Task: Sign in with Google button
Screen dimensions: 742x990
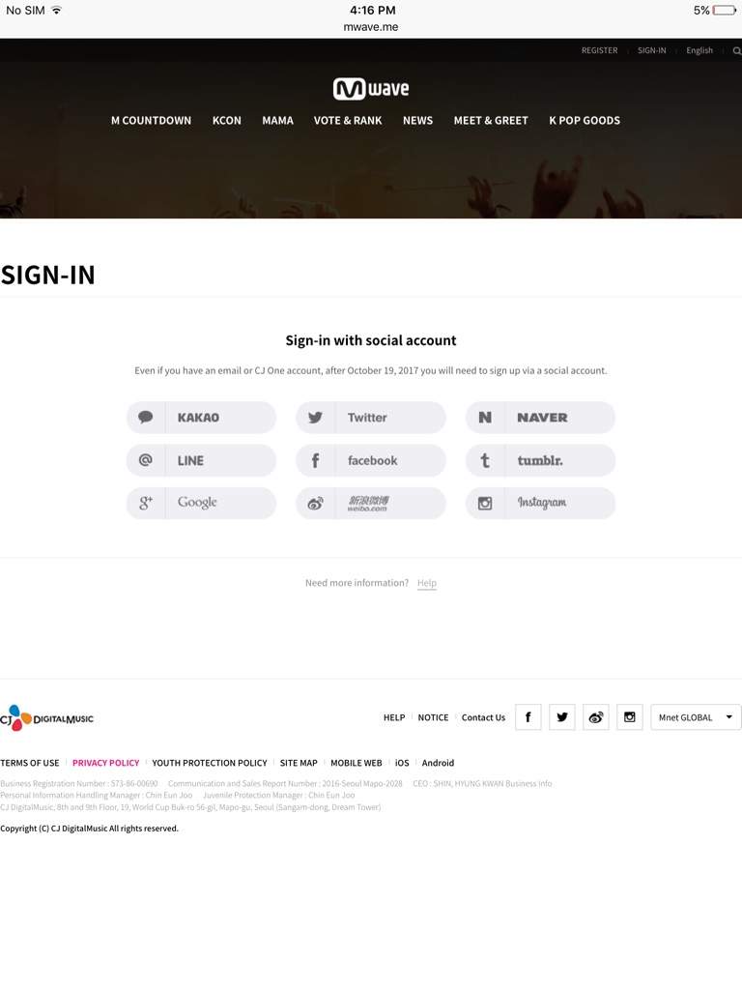Action: (201, 503)
